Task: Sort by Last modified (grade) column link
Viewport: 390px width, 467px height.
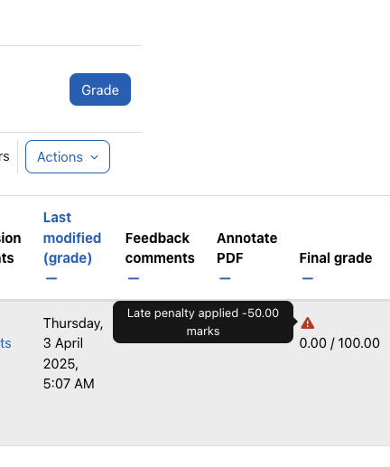Action: point(72,238)
